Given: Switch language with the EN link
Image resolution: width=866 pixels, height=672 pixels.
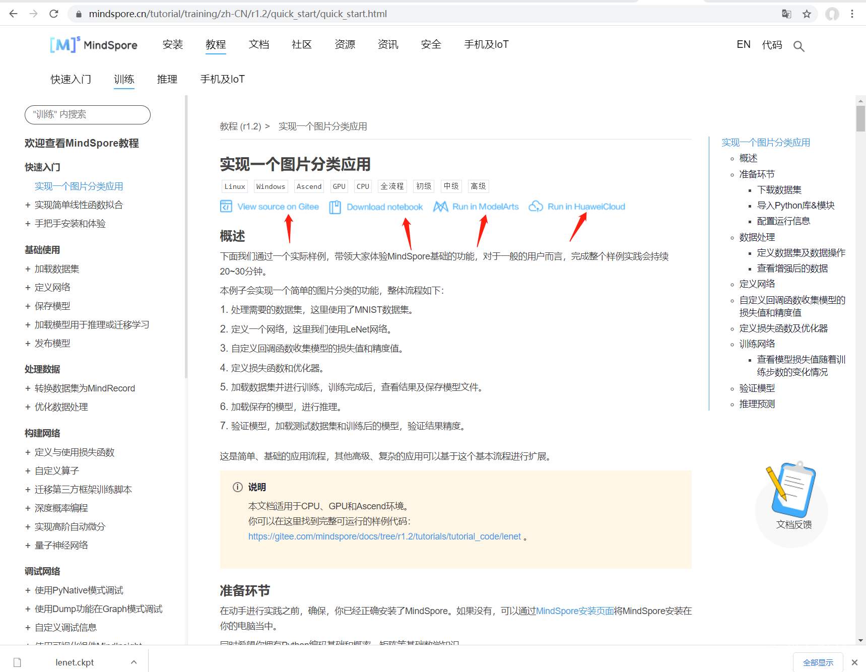Looking at the screenshot, I should pos(744,44).
